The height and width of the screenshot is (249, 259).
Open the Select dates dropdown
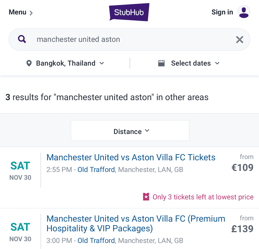click(189, 63)
